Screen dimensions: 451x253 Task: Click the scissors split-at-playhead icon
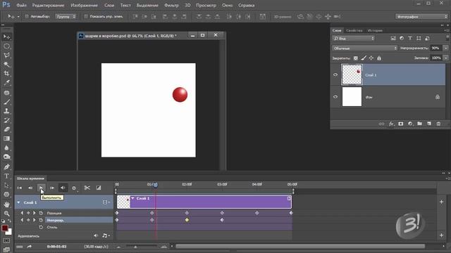point(87,188)
